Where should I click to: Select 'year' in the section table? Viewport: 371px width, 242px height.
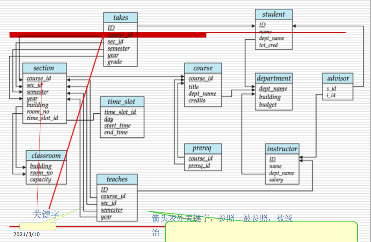(32, 98)
